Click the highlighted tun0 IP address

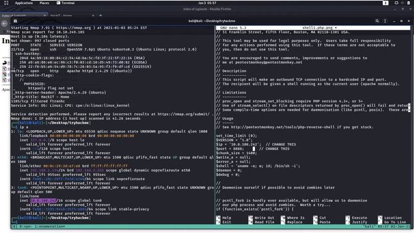[x=43, y=201]
